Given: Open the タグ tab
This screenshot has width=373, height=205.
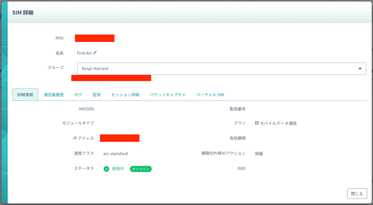Looking at the screenshot, I should pos(78,94).
